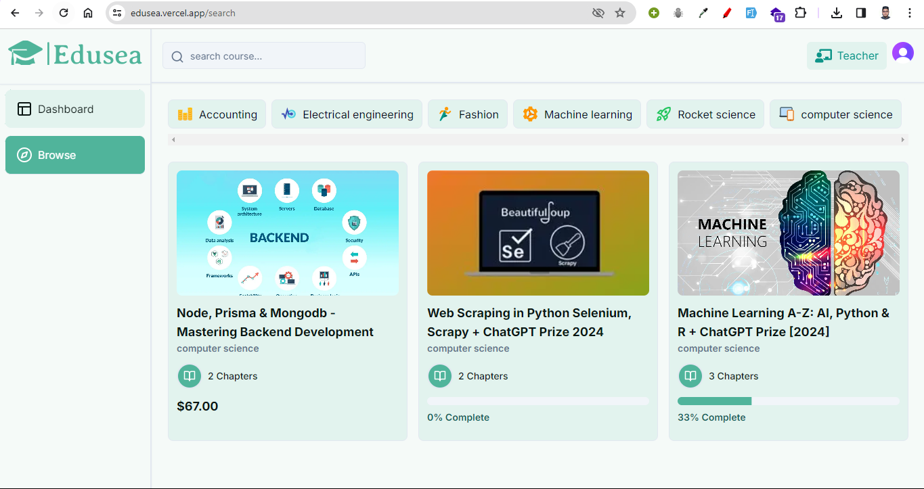Click the '33% Complete' label
Image resolution: width=924 pixels, height=489 pixels.
[x=711, y=417]
